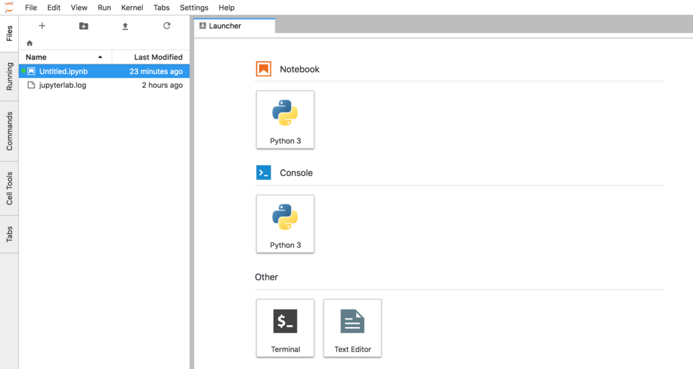This screenshot has height=369, width=693.
Task: Open the Settings menu
Action: (194, 7)
